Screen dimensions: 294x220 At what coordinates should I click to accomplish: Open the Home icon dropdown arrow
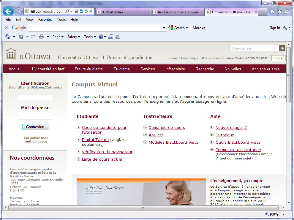14,37
